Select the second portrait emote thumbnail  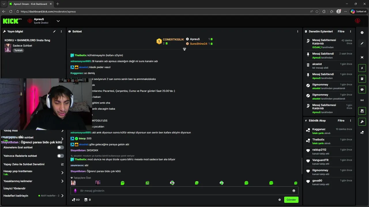click(x=98, y=183)
